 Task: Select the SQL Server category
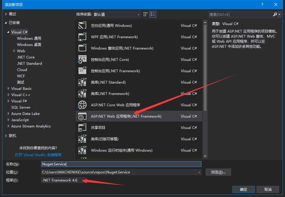[x=21, y=107]
